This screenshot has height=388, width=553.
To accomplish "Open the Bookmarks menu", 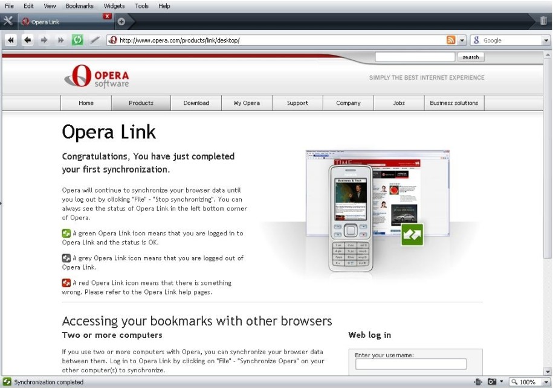I will [79, 5].
